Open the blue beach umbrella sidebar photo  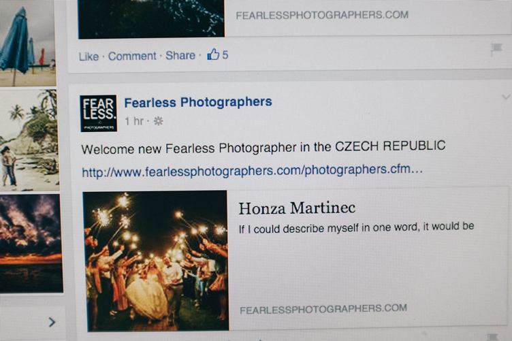click(27, 45)
